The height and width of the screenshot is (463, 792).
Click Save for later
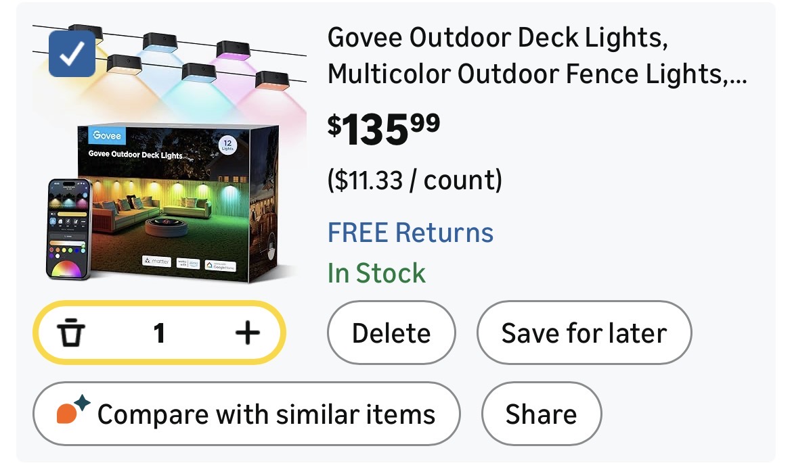pos(584,333)
